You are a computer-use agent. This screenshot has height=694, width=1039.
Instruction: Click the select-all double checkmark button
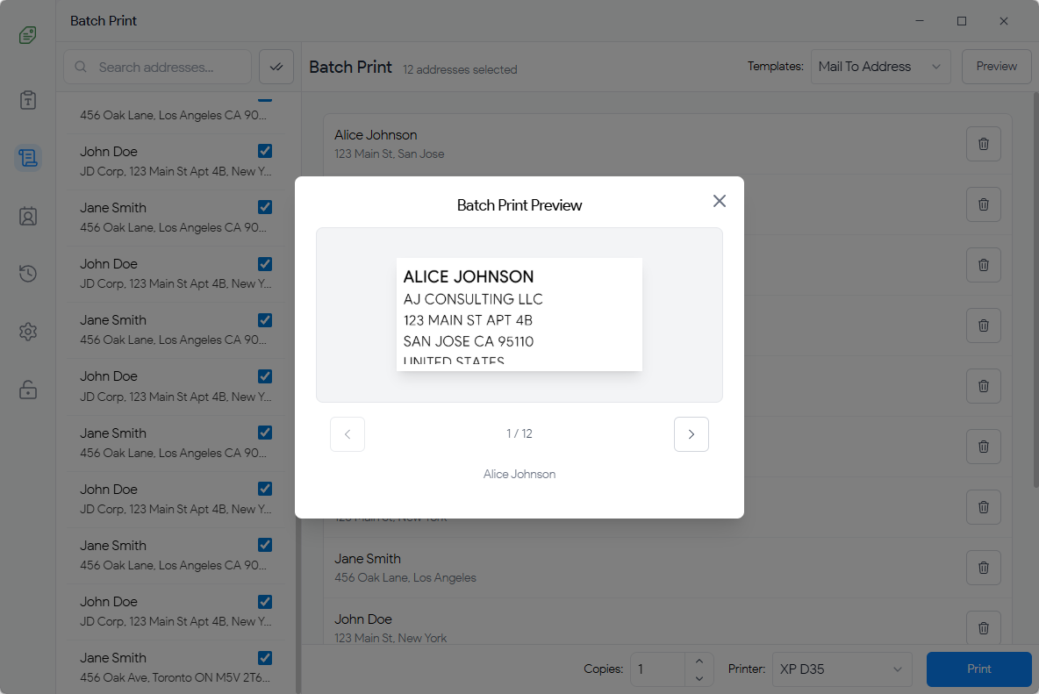[x=276, y=67]
